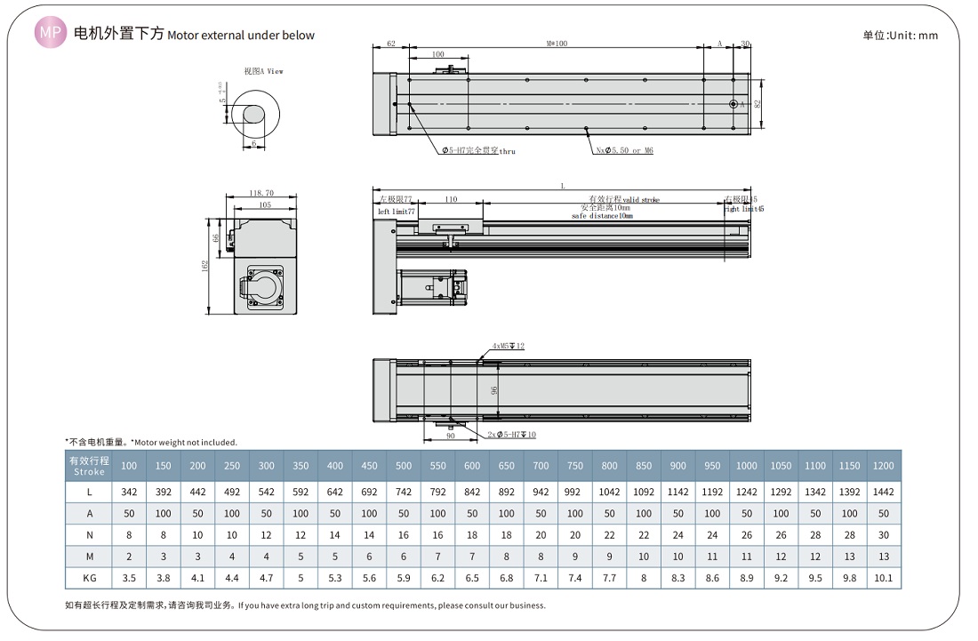Viewport: 978px width, 641px height.
Task: Select the Stroke header cell in the table
Action: pyautogui.click(x=89, y=466)
